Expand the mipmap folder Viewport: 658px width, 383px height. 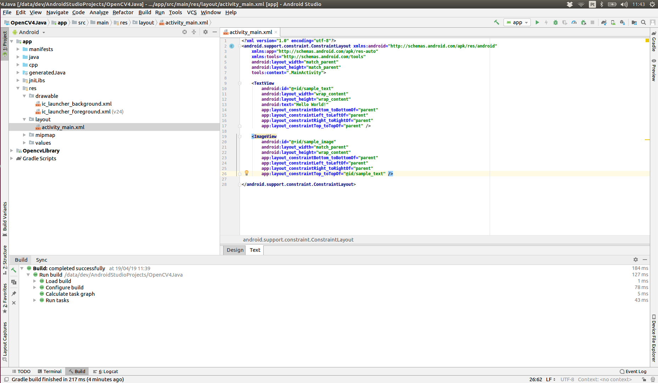click(24, 135)
